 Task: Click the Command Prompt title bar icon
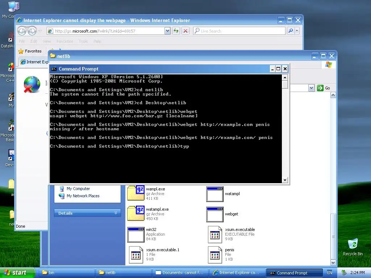pos(54,69)
